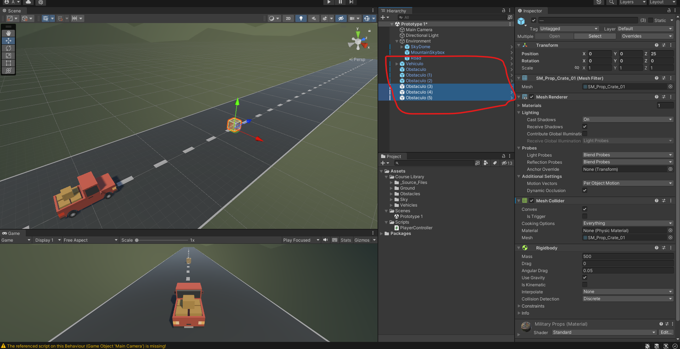Switch to the Game tab
The height and width of the screenshot is (349, 680).
pos(11,233)
